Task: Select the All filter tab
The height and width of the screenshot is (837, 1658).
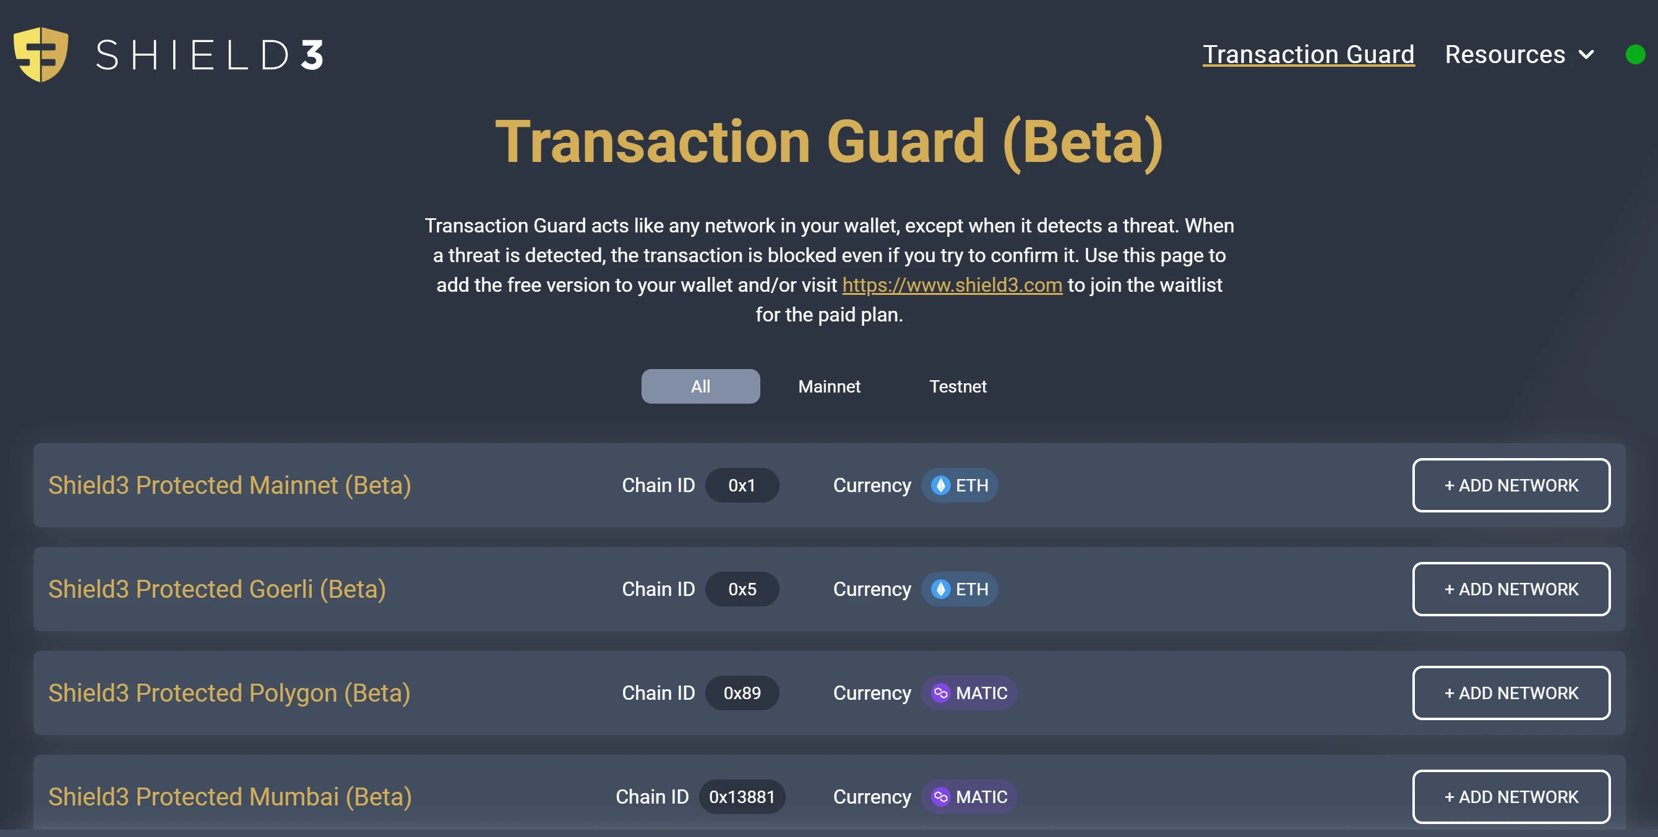Action: 700,386
